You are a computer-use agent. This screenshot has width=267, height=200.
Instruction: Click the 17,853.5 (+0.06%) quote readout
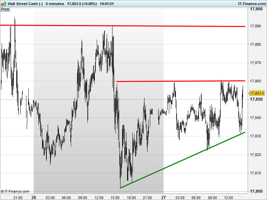tap(82, 4)
